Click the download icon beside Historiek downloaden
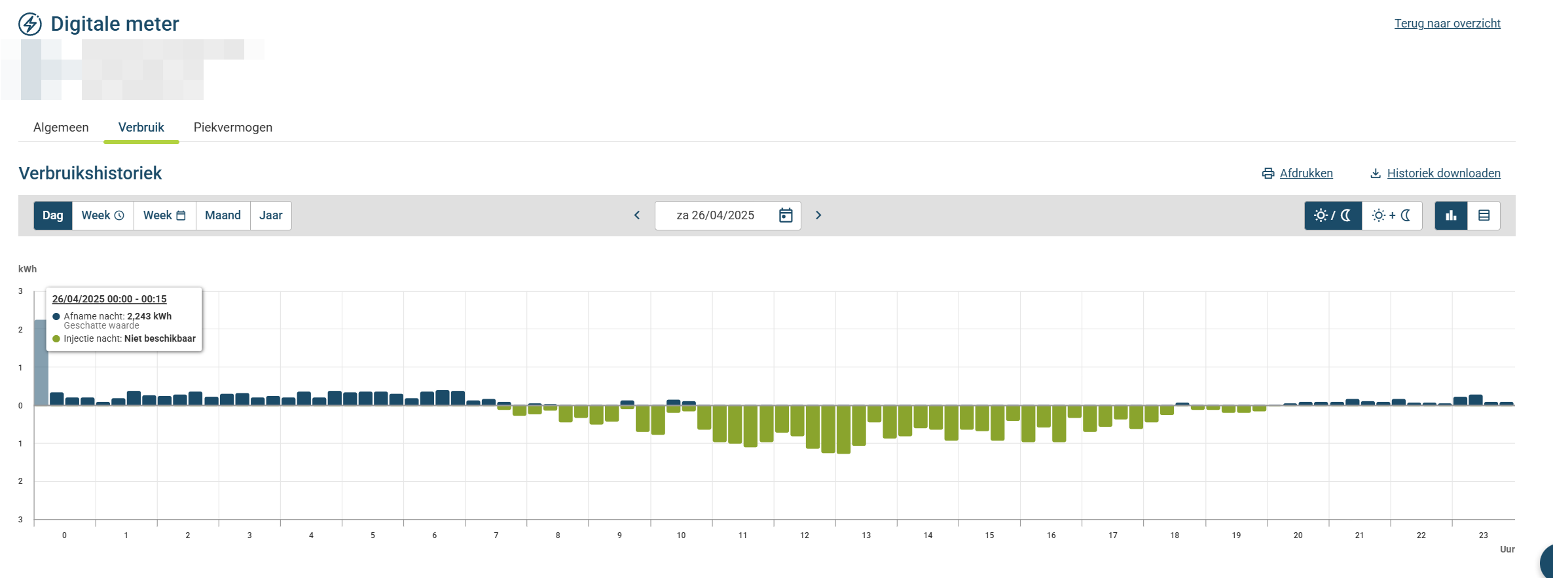Image resolution: width=1553 pixels, height=578 pixels. [1376, 173]
